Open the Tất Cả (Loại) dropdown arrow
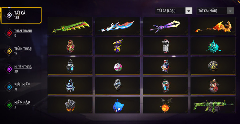Viewport: 240px width, 124px height. 189,11
